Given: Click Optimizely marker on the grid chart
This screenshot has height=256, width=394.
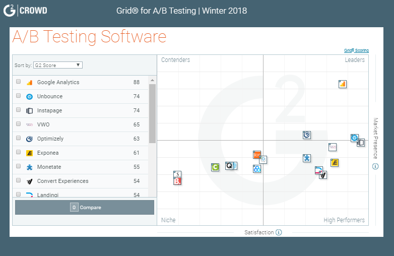Looking at the screenshot, I should [307, 135].
